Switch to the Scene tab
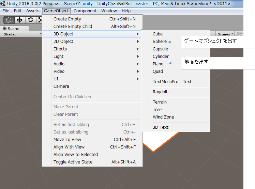Screen dimensions: 255x189 [x=14, y=29]
